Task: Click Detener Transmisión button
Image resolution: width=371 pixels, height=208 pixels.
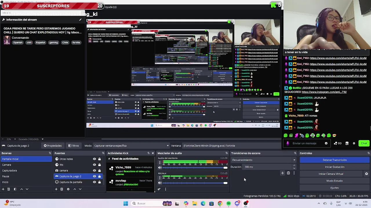Action: 334,160
